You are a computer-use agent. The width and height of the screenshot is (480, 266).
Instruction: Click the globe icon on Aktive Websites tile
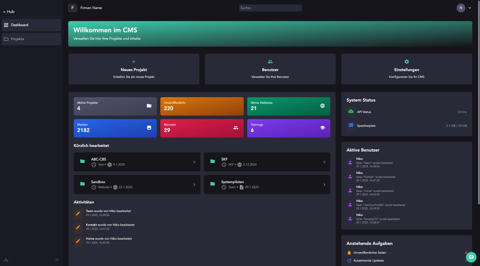click(322, 106)
